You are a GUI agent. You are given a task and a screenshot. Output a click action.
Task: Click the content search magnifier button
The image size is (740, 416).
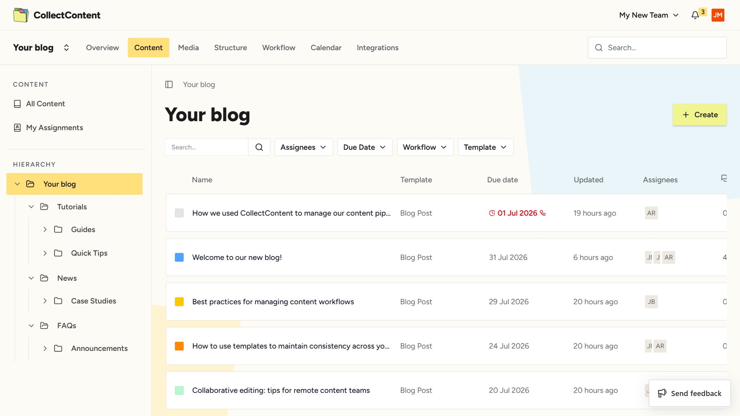[259, 147]
